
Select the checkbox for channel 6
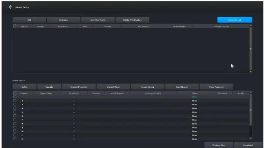15,116
